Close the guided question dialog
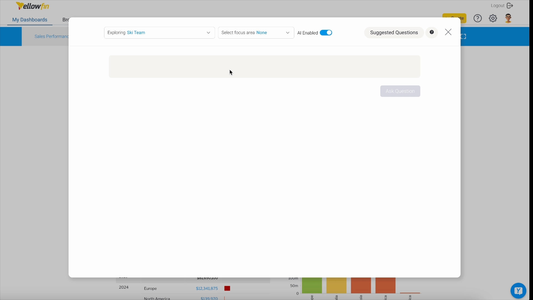The width and height of the screenshot is (533, 300). point(448,32)
